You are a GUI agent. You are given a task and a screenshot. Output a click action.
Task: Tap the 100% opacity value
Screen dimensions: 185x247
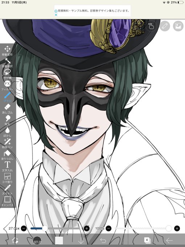pyautogui.click(x=100, y=228)
